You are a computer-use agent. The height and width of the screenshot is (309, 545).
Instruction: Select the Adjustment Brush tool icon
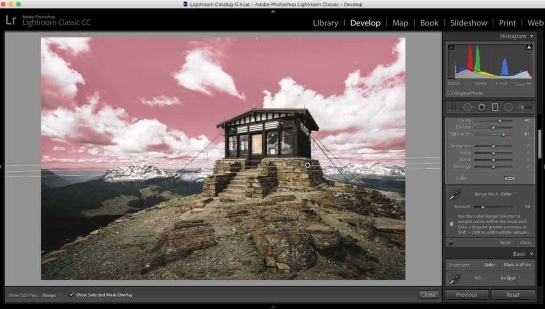click(525, 107)
